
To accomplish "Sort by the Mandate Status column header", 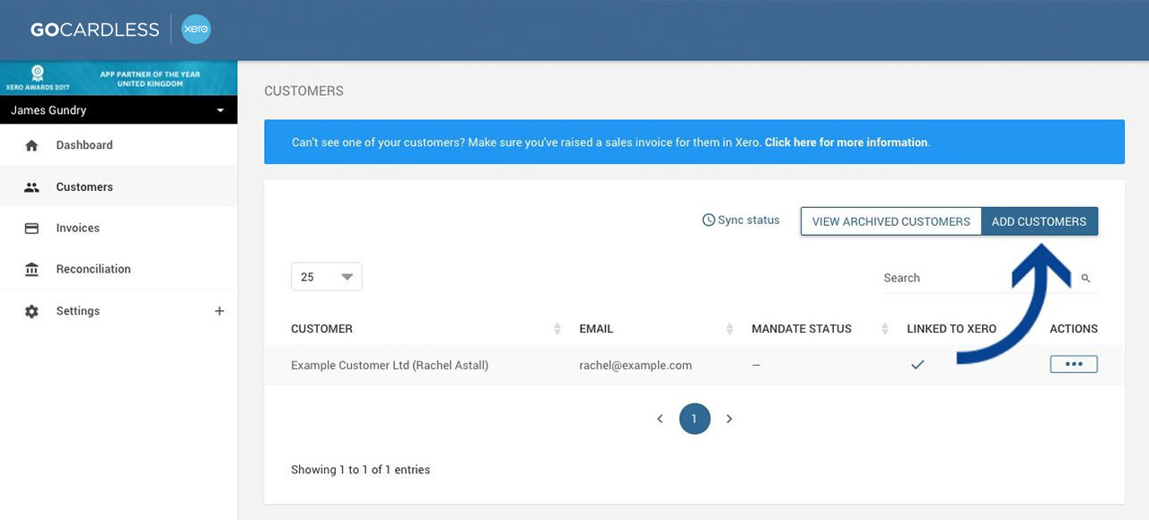I will [x=802, y=329].
